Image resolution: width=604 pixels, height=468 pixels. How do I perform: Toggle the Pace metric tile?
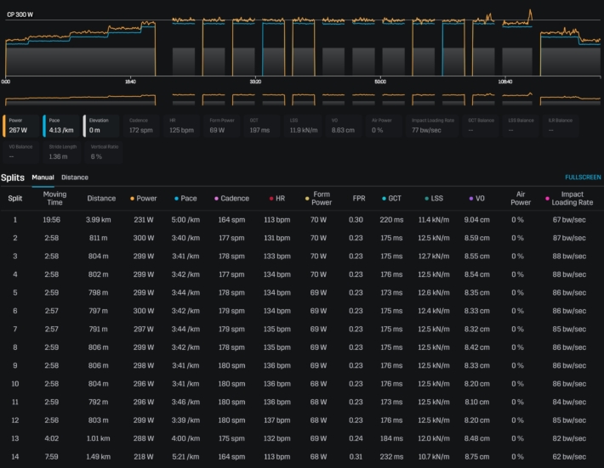pos(60,126)
